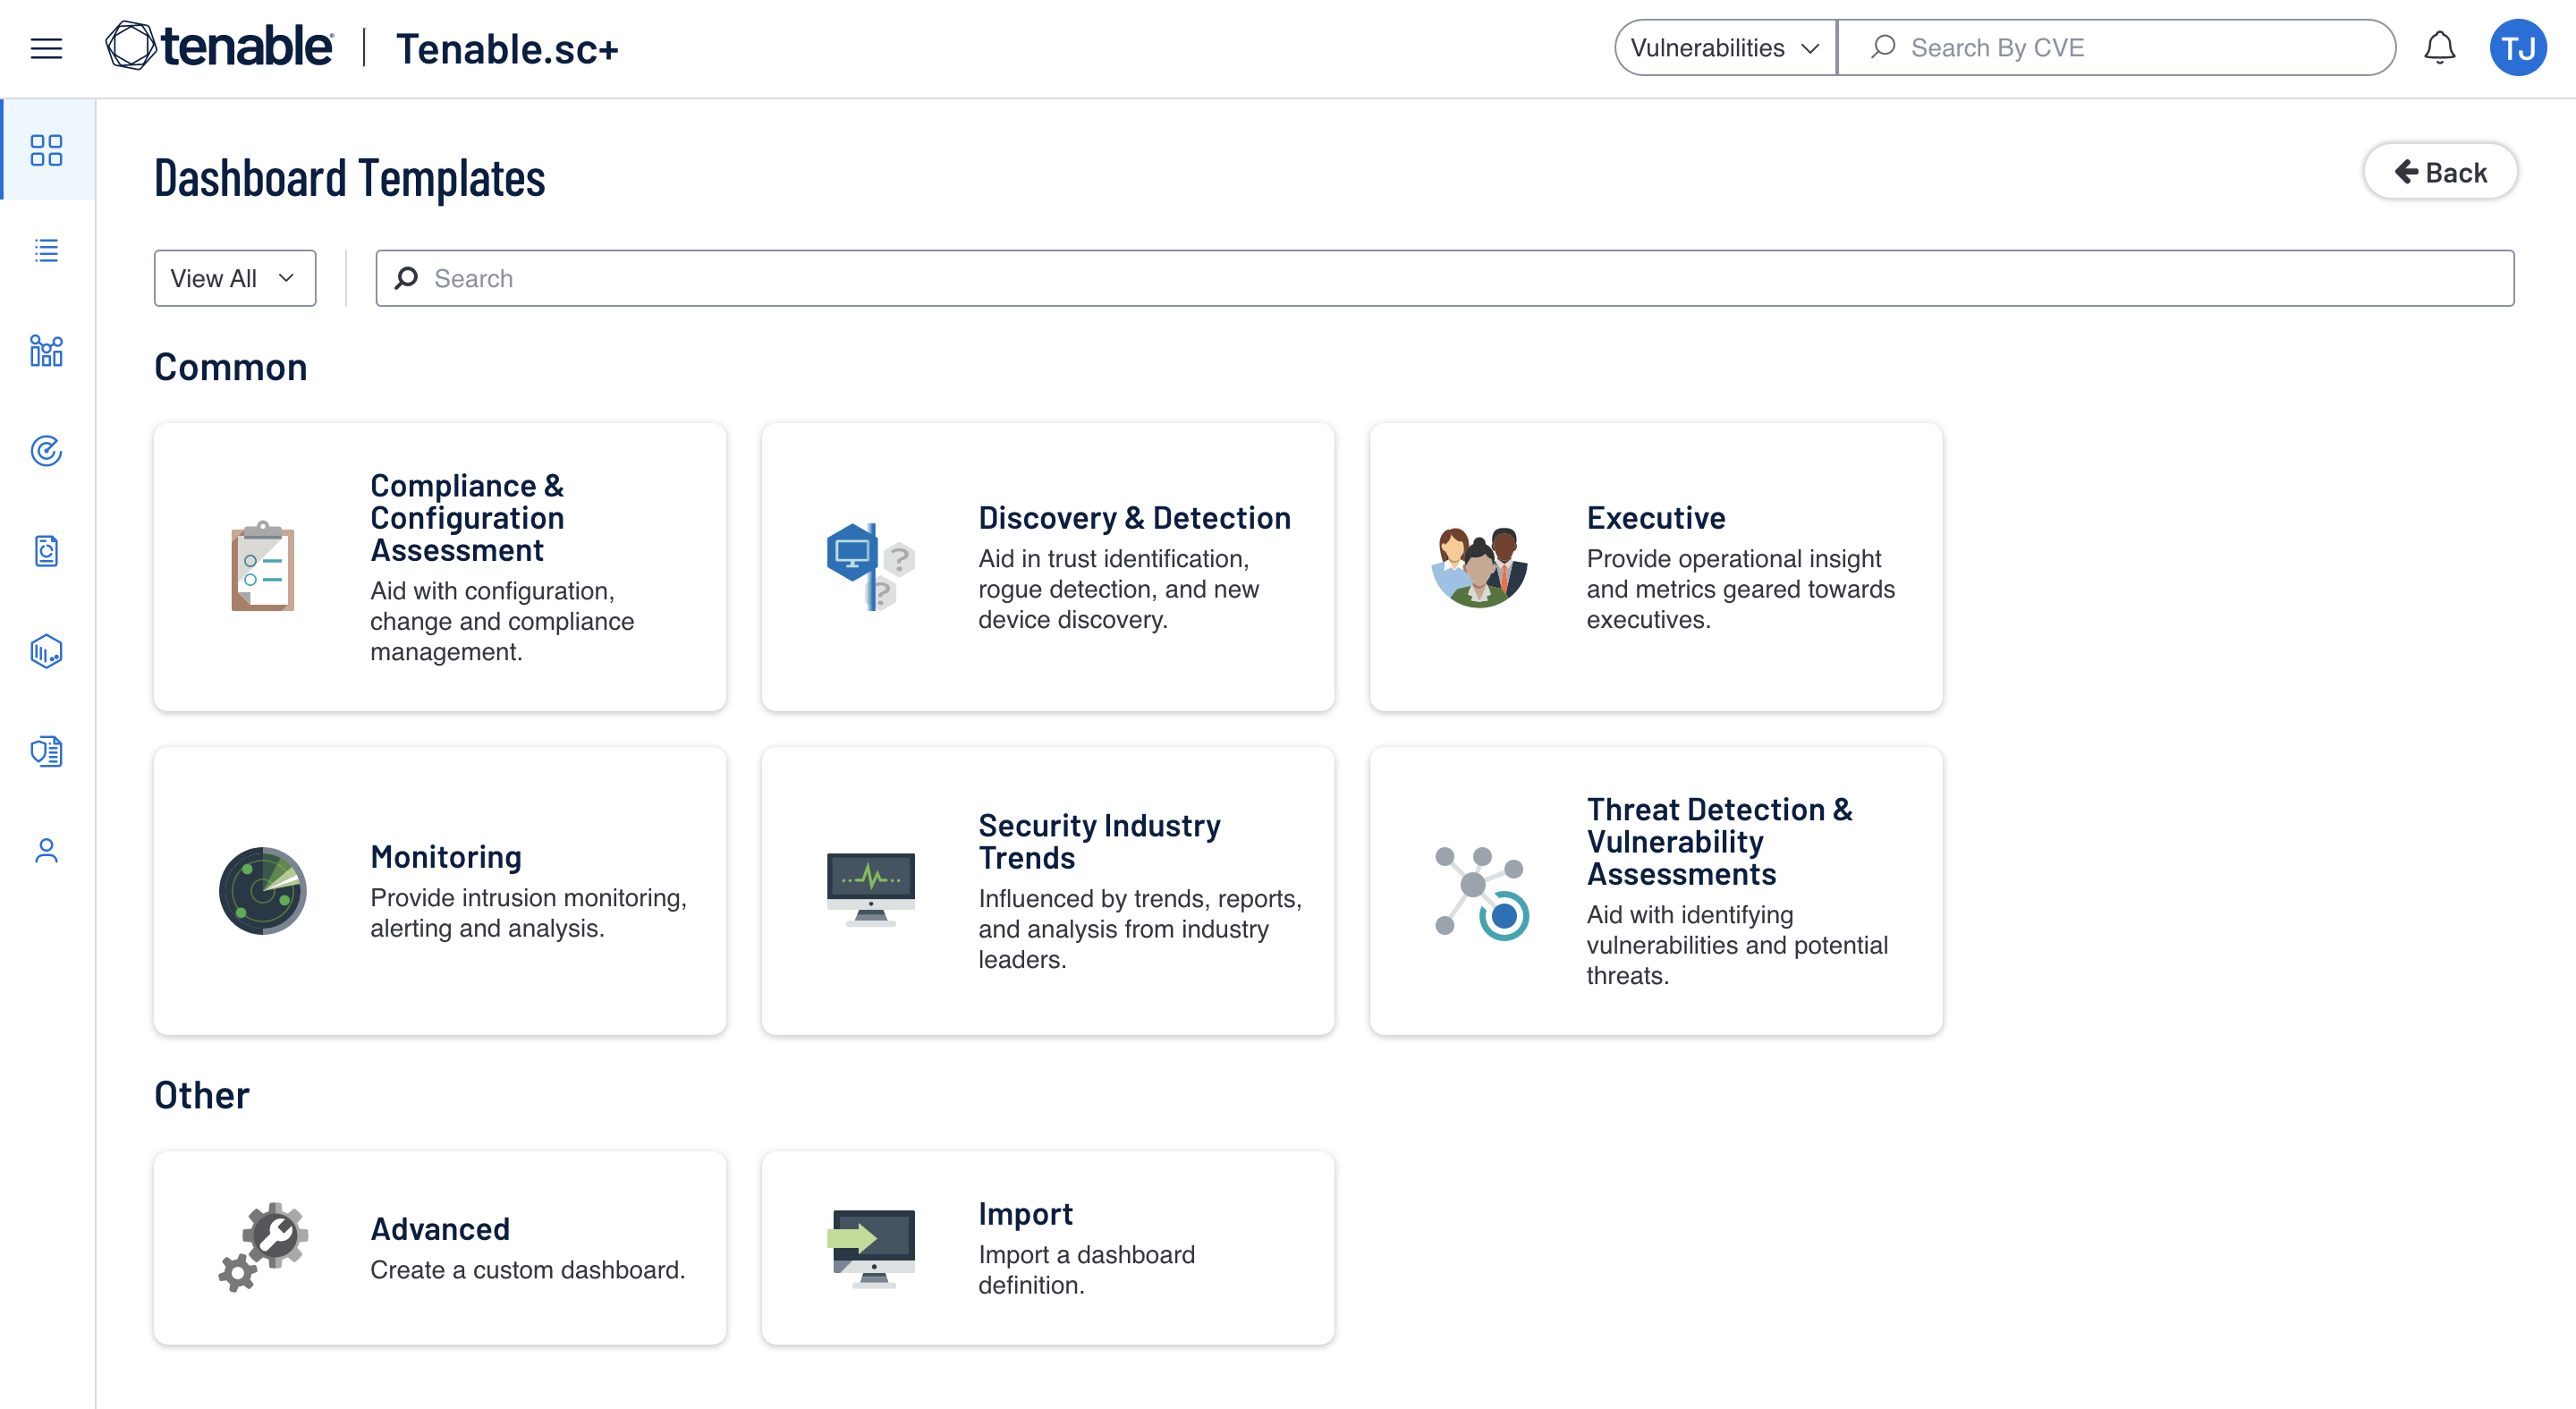Screen dimensions: 2576x1409
Task: Open the user person sidebar icon
Action: coord(46,851)
